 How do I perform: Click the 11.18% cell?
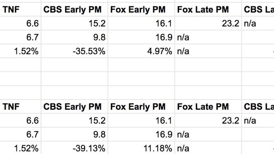142,148
